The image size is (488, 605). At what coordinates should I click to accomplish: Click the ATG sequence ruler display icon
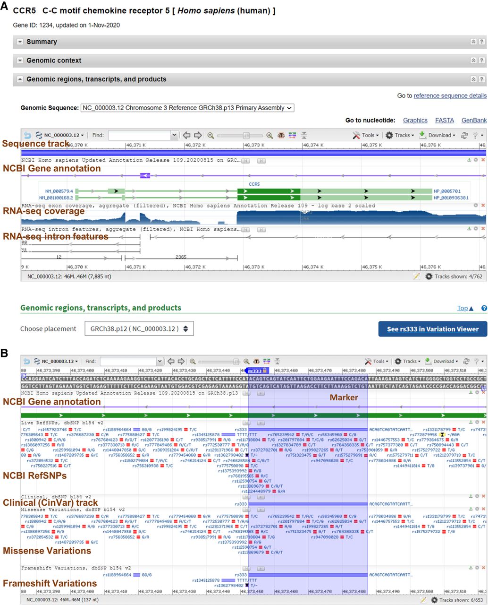point(281,135)
